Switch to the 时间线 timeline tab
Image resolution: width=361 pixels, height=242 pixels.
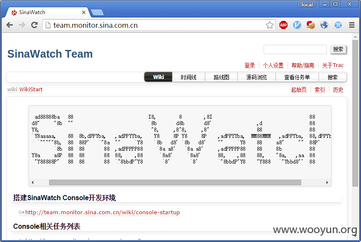click(188, 77)
